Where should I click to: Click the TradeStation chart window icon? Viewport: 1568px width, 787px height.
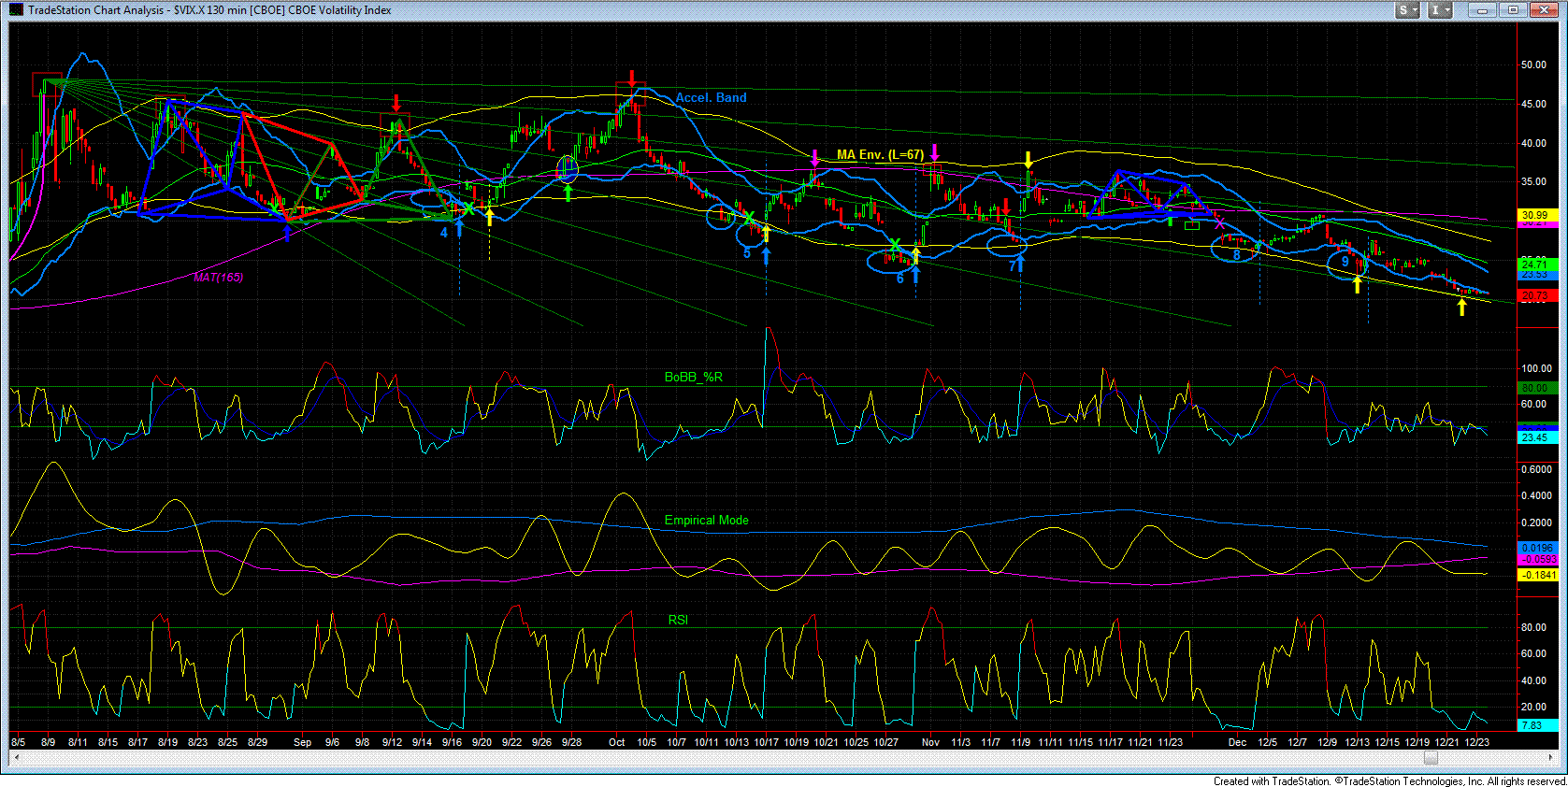pyautogui.click(x=16, y=10)
